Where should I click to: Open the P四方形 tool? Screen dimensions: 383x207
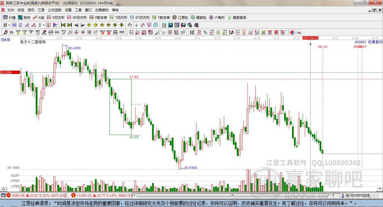coord(56,18)
